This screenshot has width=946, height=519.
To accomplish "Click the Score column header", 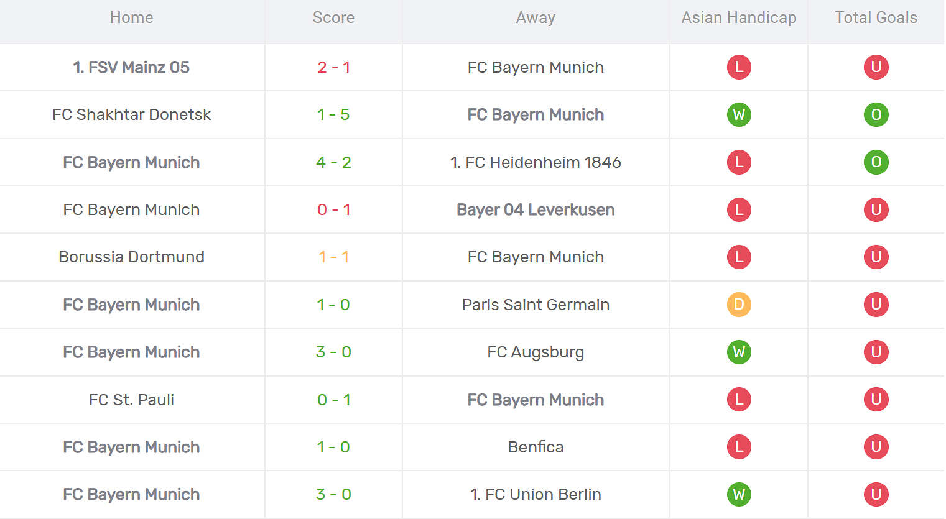I will click(x=333, y=17).
